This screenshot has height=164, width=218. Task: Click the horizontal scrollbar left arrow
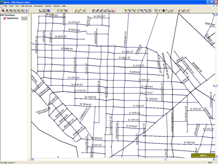click(x=33, y=159)
